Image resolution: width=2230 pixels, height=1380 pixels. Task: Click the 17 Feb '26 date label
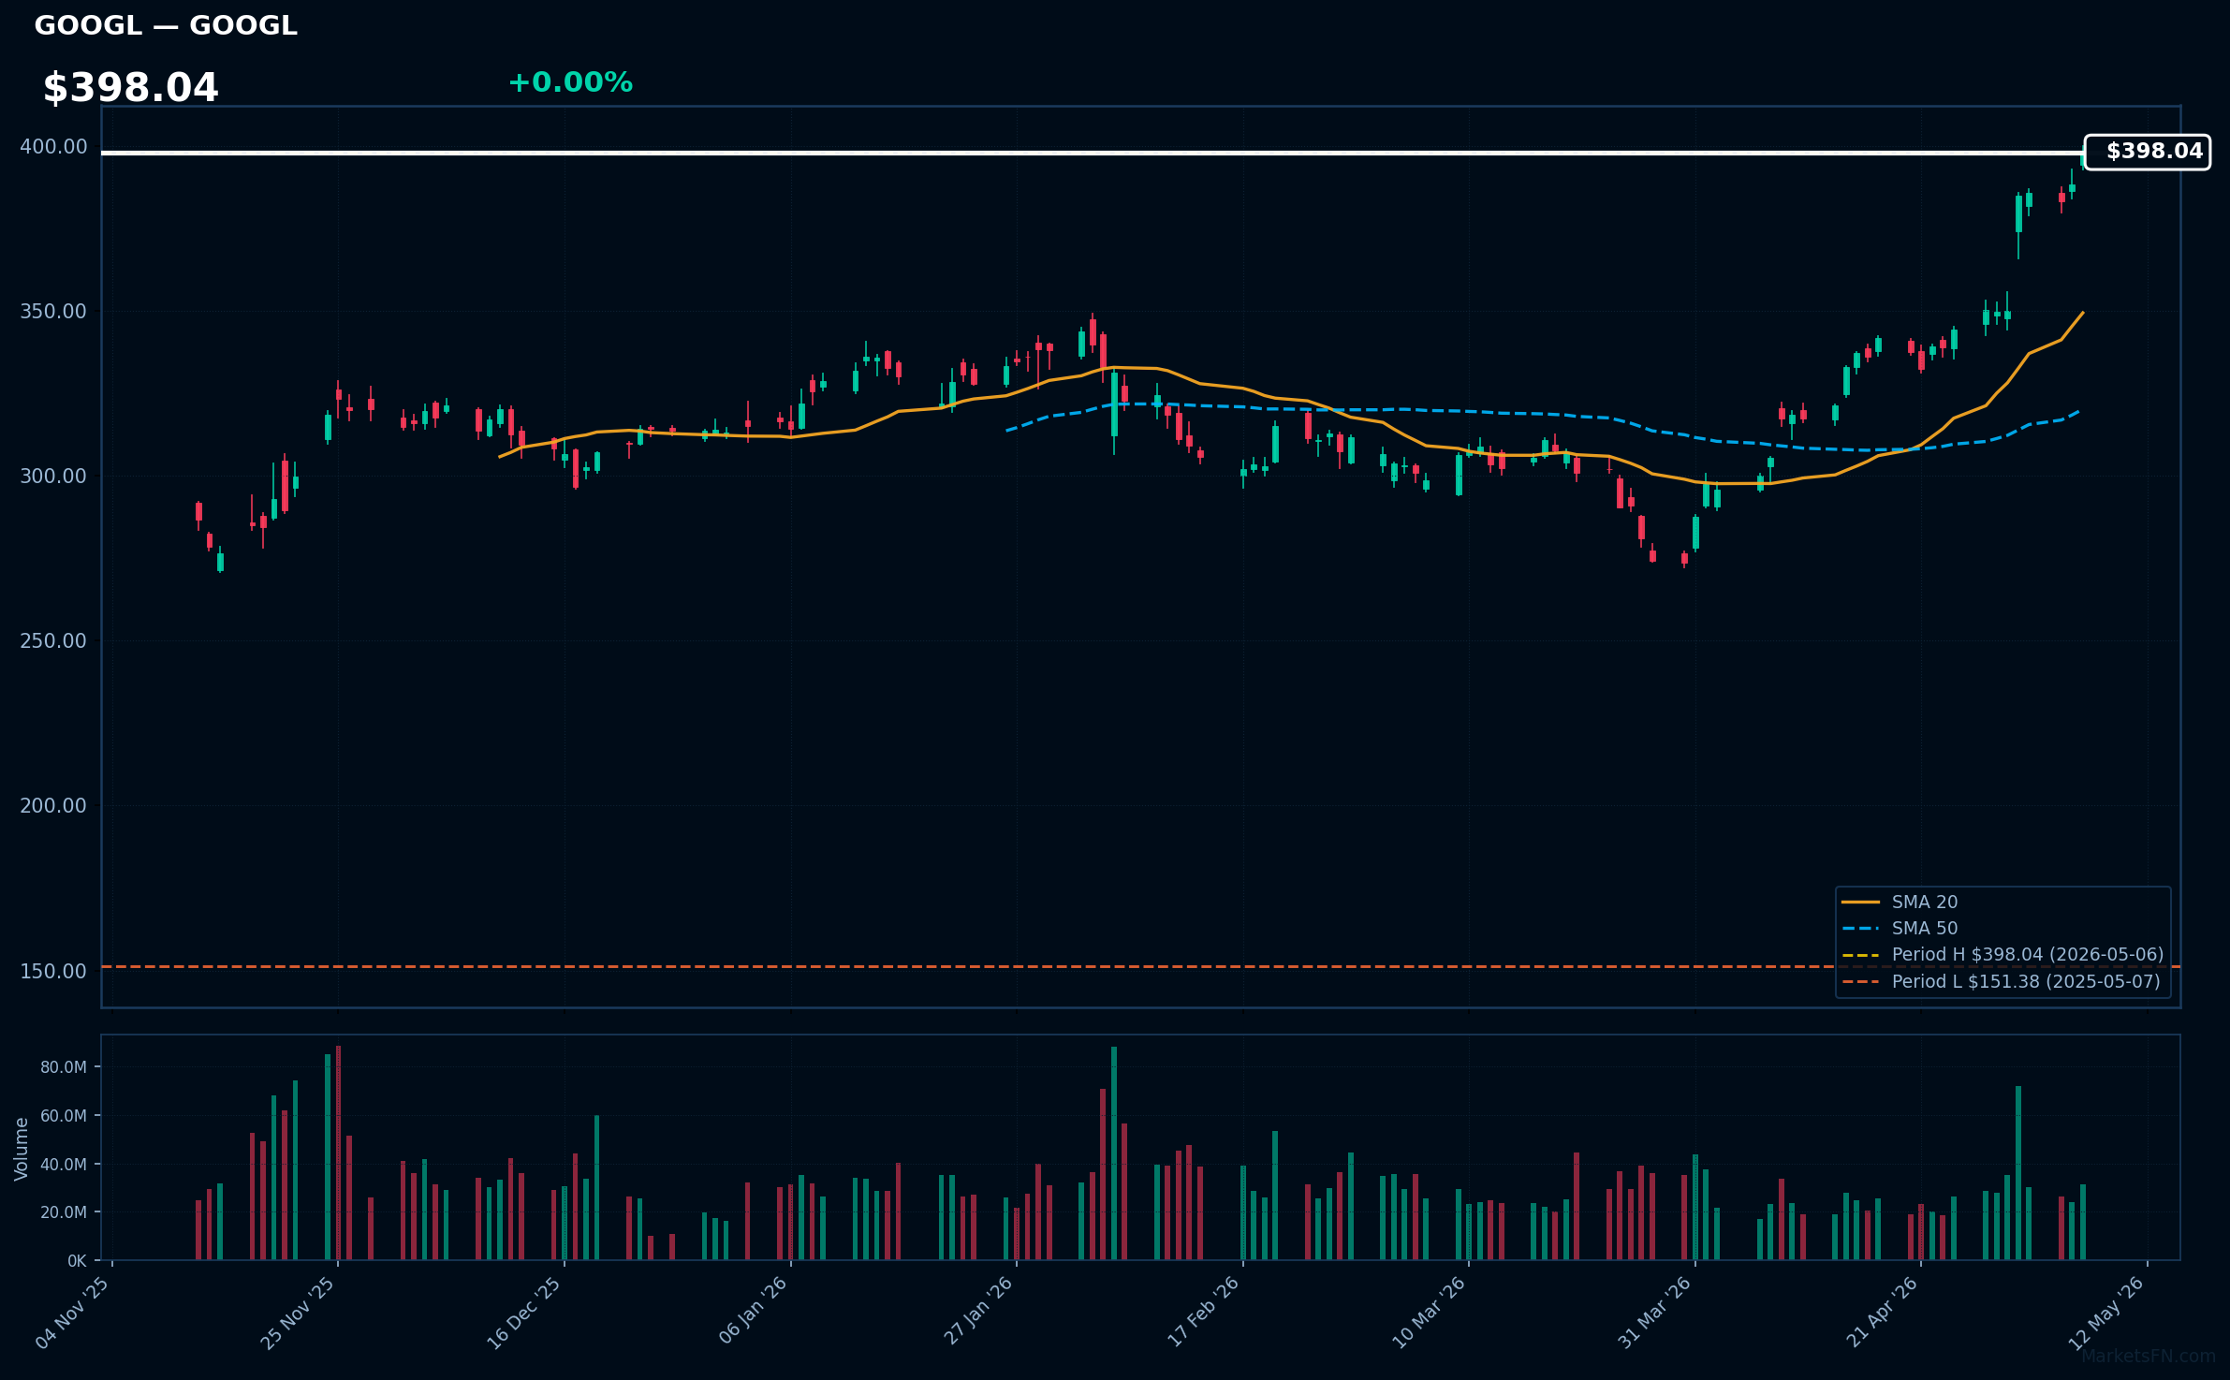1204,1313
